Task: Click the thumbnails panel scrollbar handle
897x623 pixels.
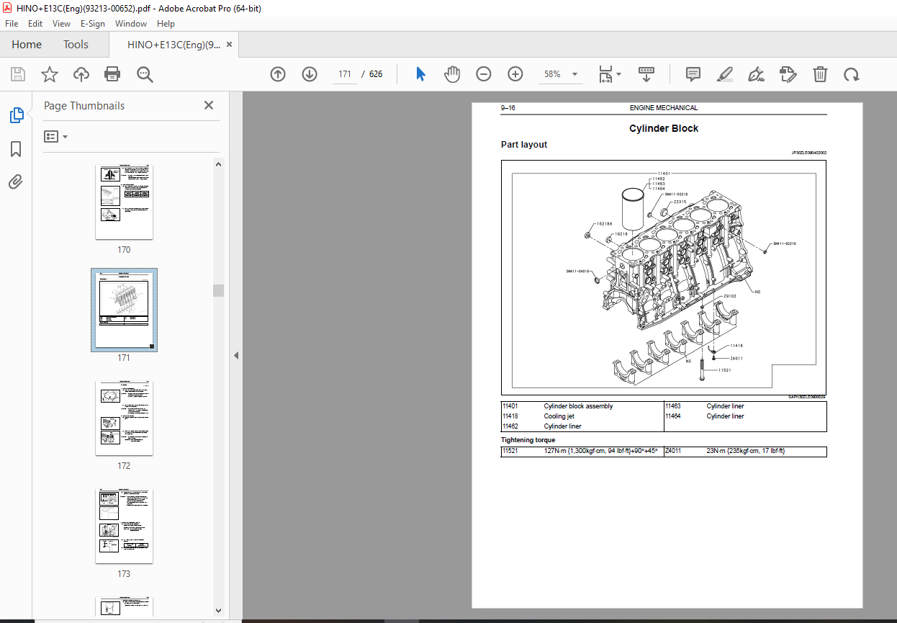Action: (x=218, y=290)
